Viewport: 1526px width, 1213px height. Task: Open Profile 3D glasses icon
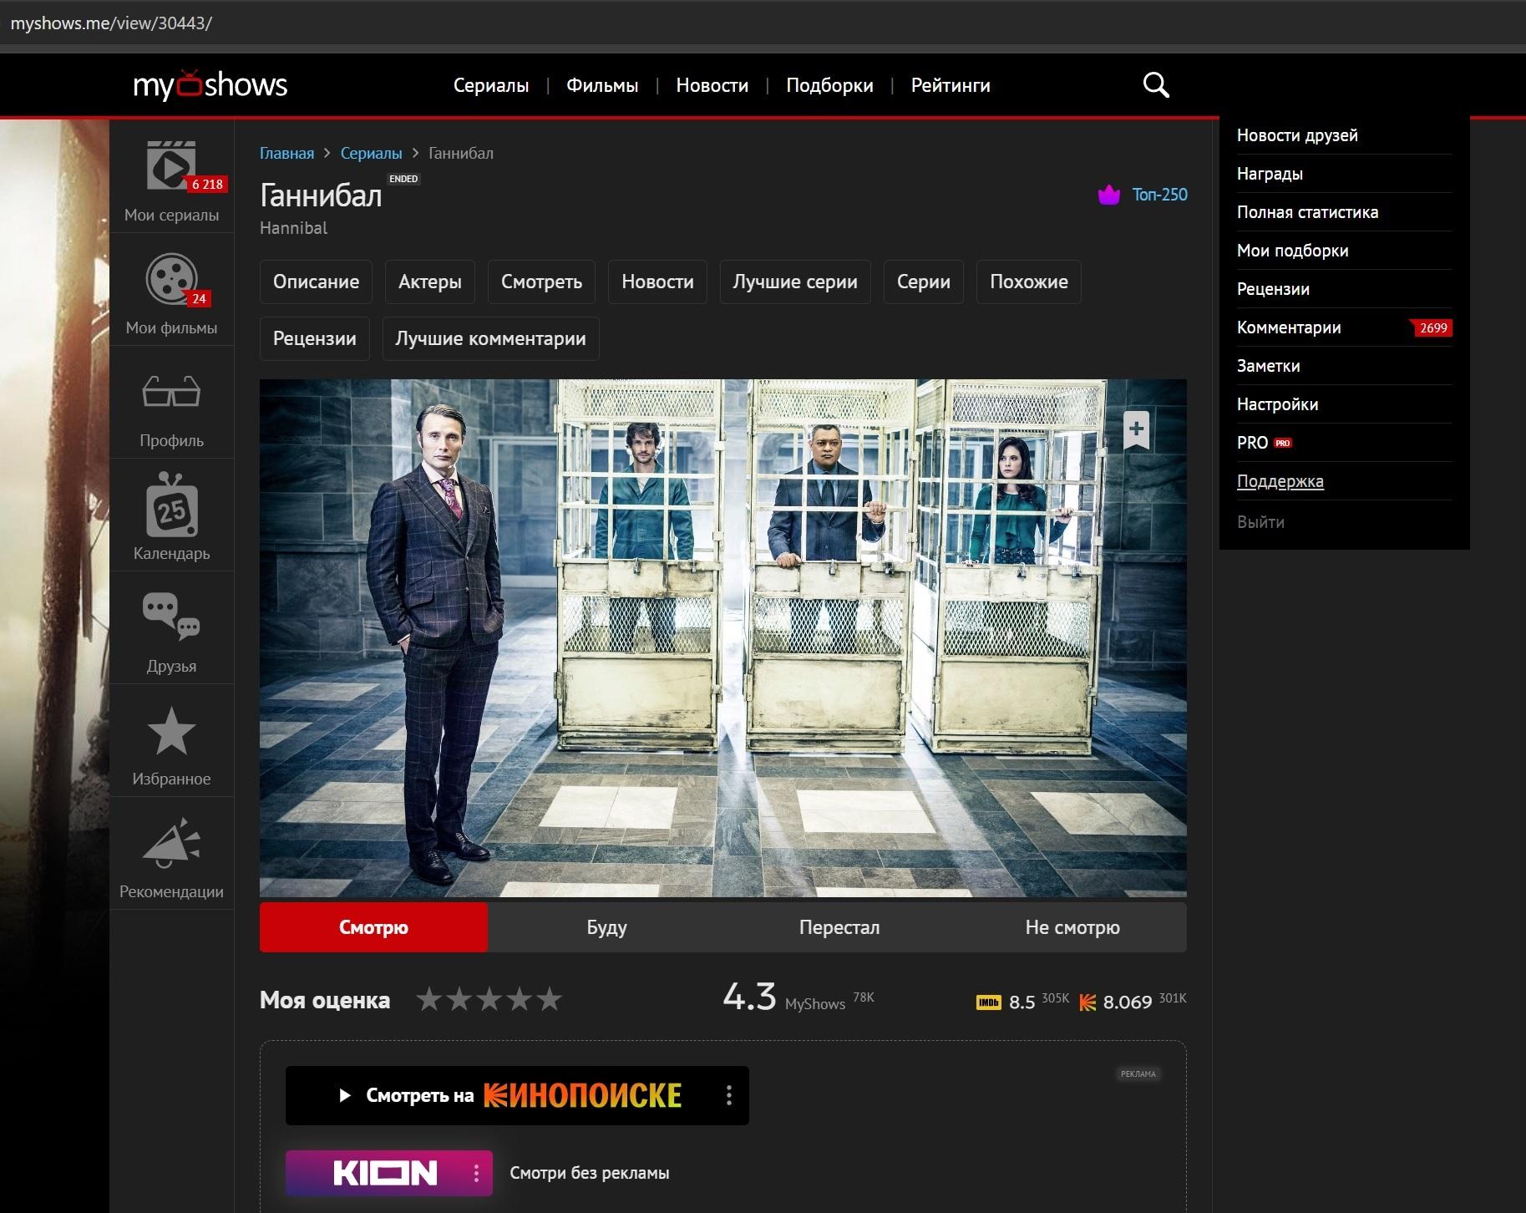coord(171,392)
